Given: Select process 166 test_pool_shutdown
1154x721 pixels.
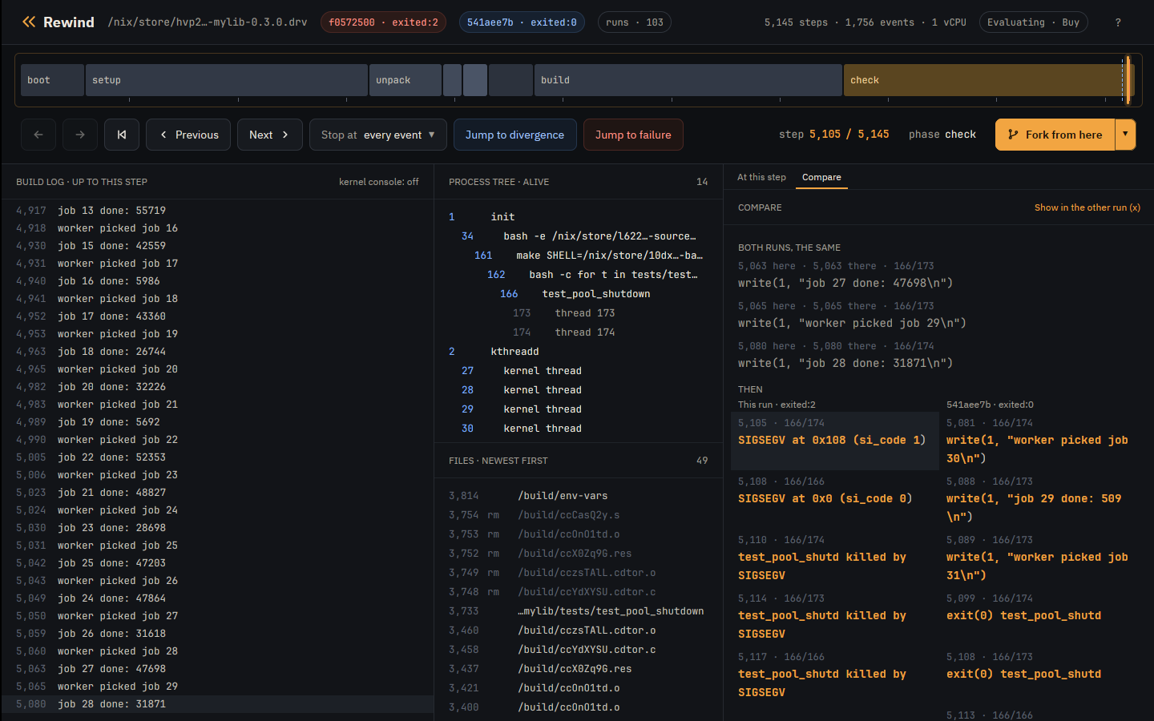Looking at the screenshot, I should click(579, 294).
